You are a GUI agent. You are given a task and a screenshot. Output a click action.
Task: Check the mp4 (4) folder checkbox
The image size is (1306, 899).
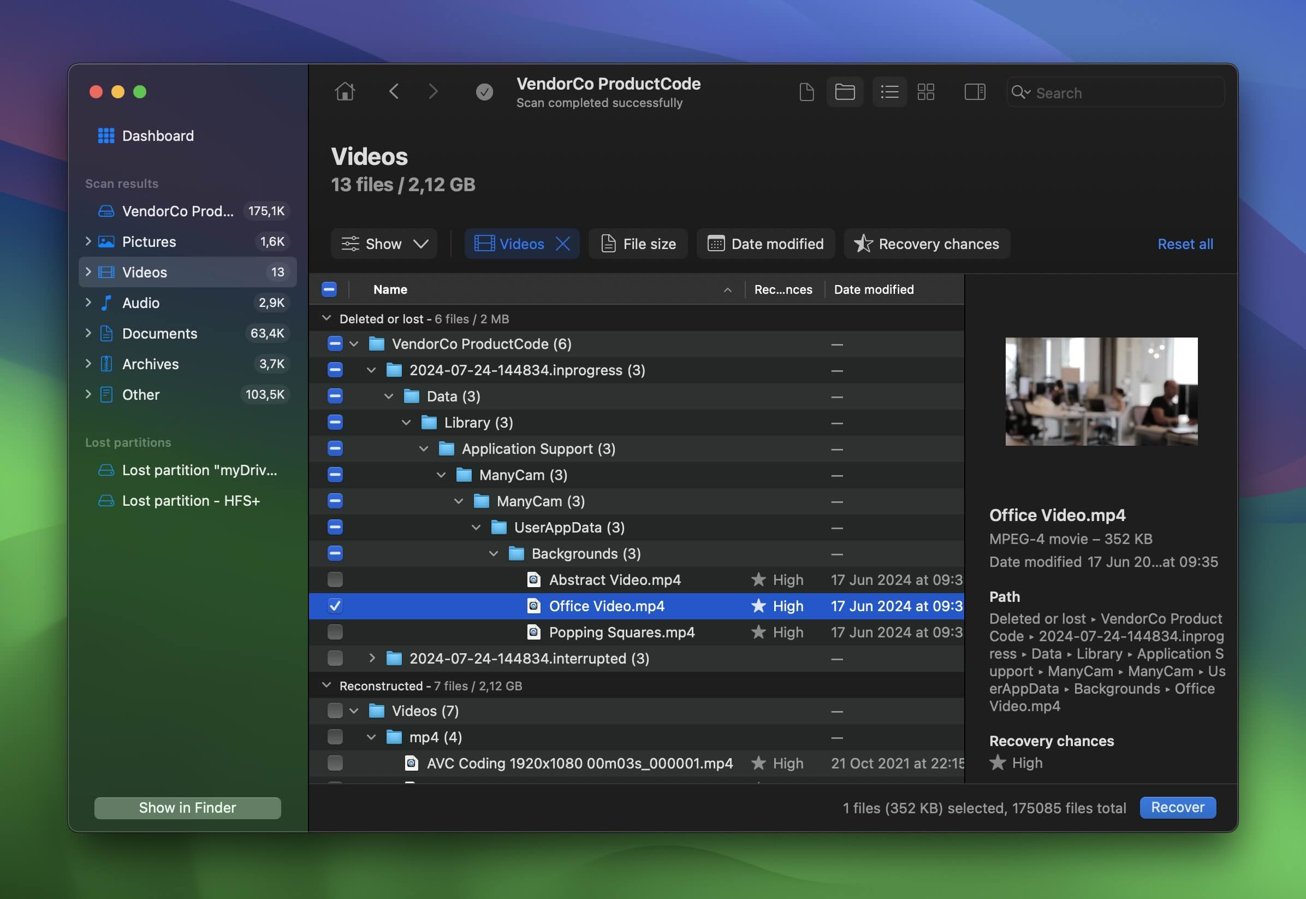(335, 737)
